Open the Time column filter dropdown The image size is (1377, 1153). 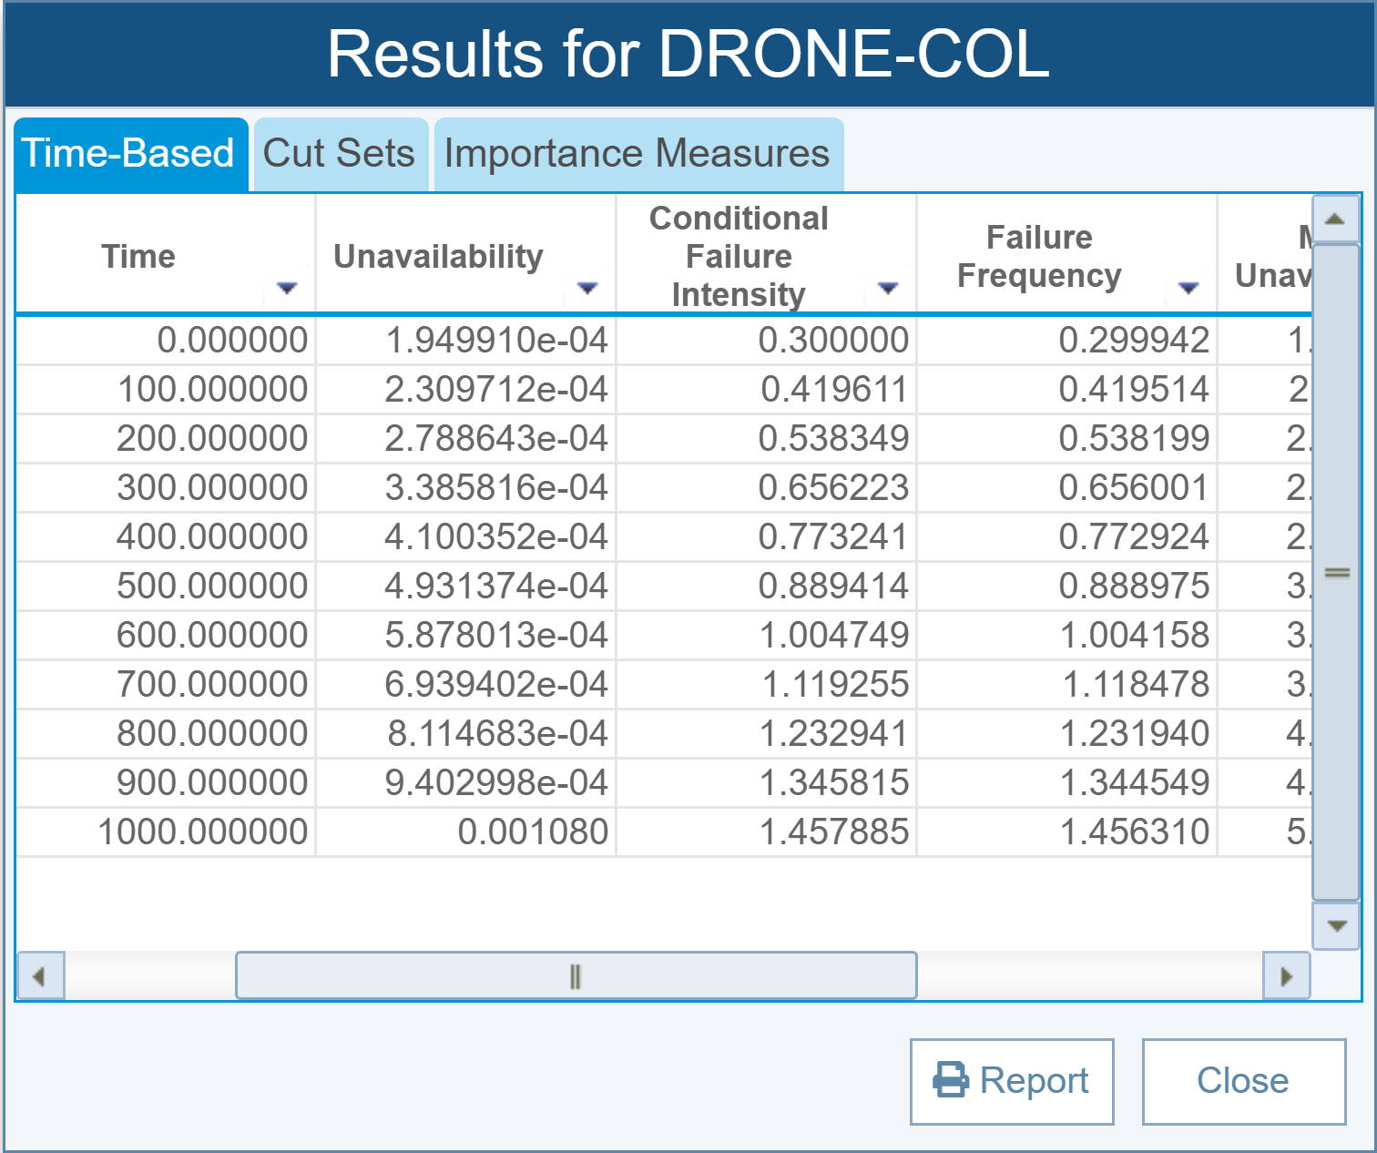(x=287, y=288)
